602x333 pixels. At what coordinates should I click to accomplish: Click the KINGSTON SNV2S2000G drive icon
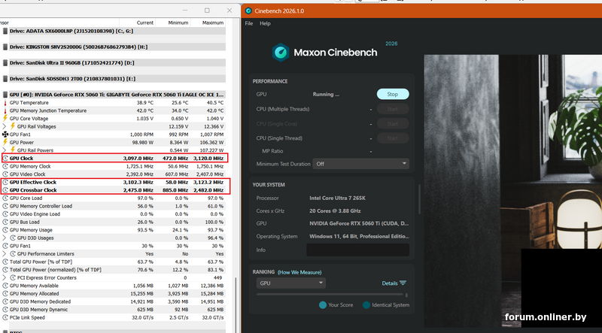tap(5, 47)
